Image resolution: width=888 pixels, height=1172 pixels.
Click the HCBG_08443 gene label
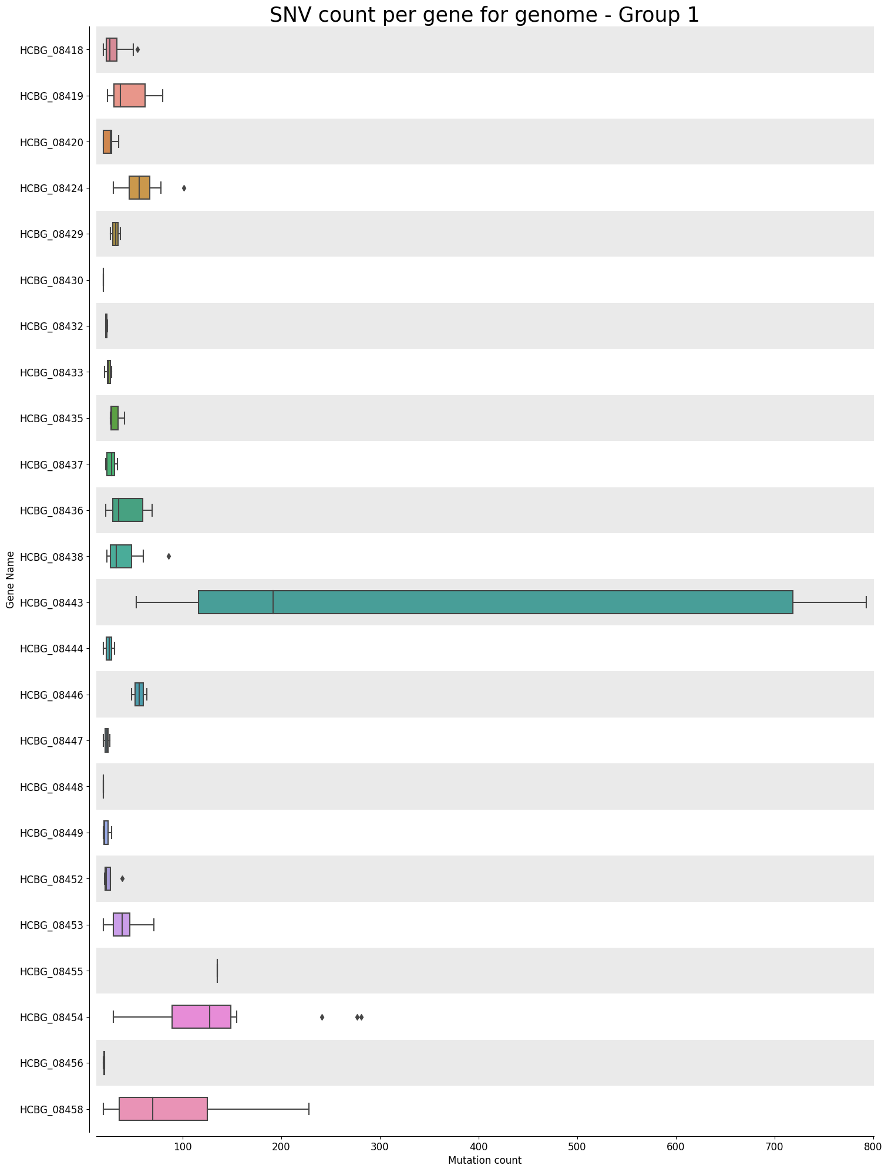55,602
